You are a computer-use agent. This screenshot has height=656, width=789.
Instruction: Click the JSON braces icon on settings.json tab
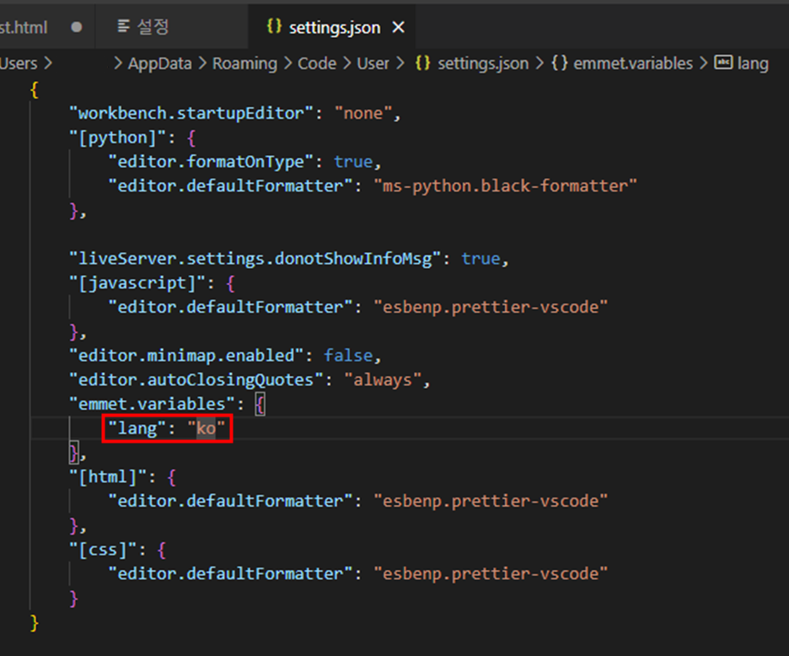273,26
